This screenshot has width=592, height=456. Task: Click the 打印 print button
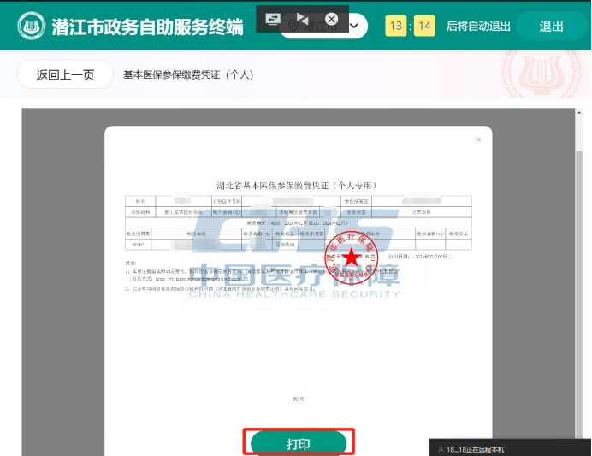pyautogui.click(x=299, y=443)
